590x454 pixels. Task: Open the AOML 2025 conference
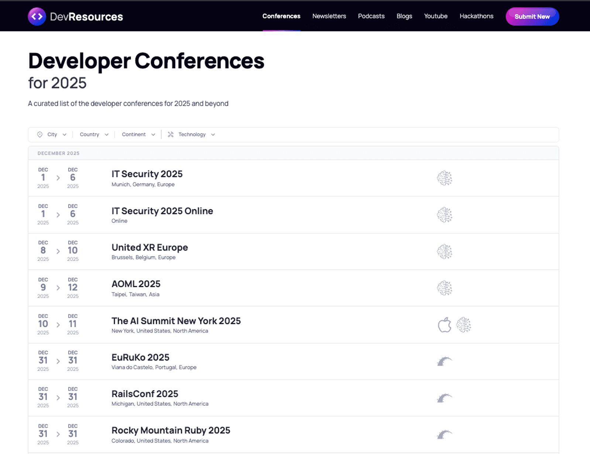[x=136, y=284]
